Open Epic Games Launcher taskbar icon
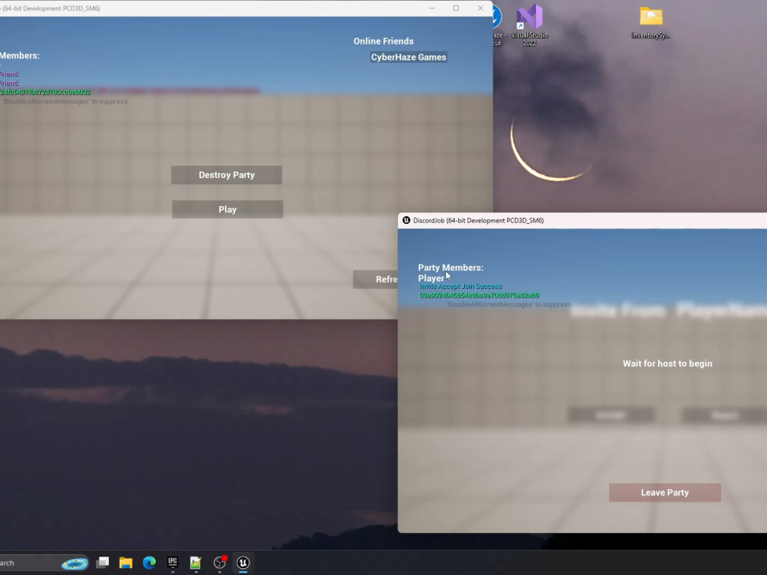Image resolution: width=767 pixels, height=575 pixels. tap(173, 563)
